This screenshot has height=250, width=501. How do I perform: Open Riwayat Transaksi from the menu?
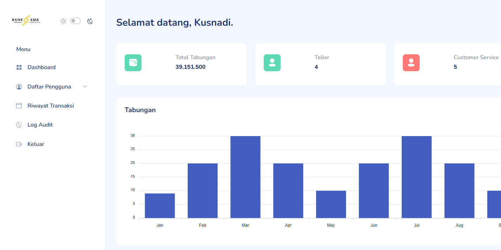(51, 106)
